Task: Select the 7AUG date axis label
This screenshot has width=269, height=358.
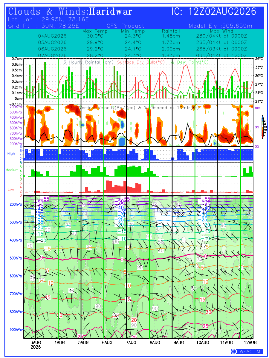Action: 131,342
